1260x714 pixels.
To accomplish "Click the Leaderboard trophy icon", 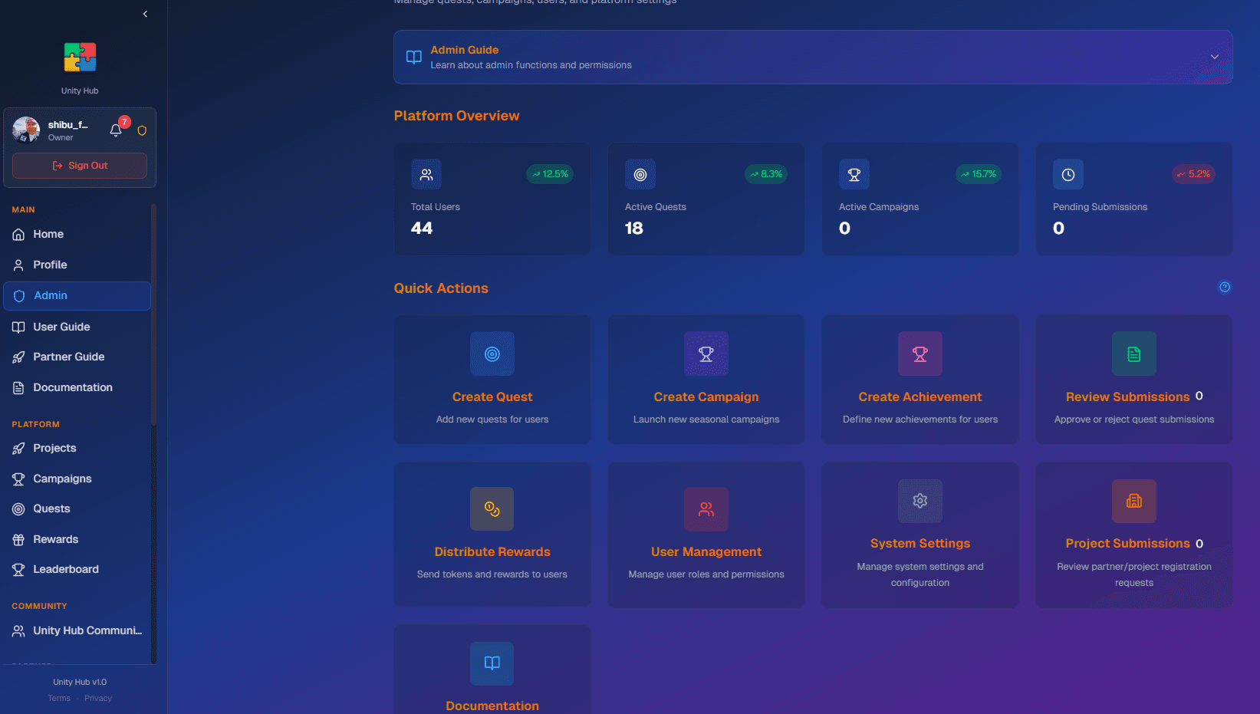I will (18, 570).
